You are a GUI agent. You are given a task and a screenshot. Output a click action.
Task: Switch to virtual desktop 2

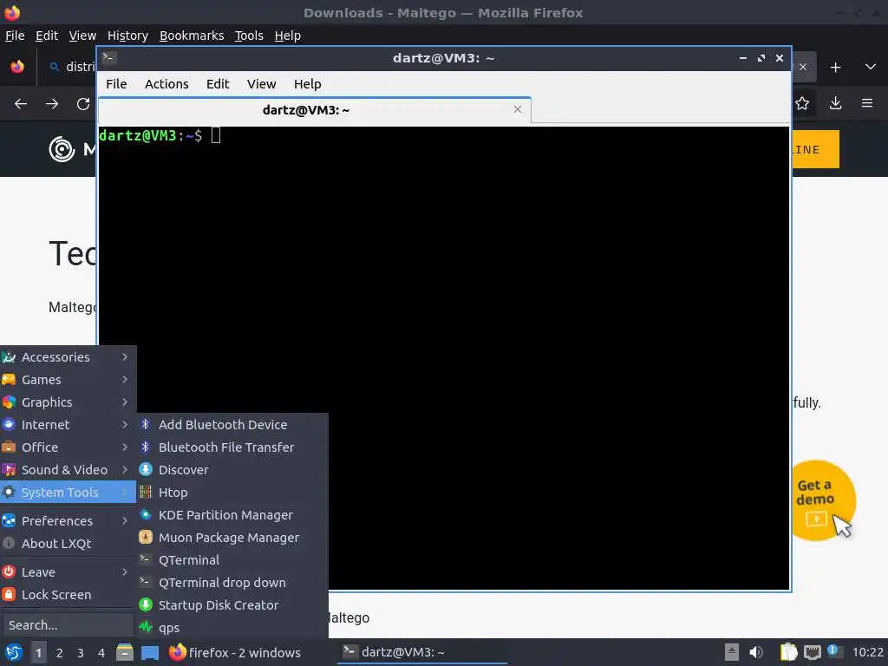pos(59,653)
